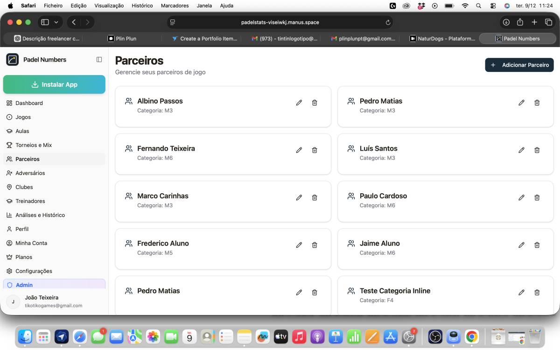Open Safari downloads icon in toolbar
The width and height of the screenshot is (560, 350).
506,22
